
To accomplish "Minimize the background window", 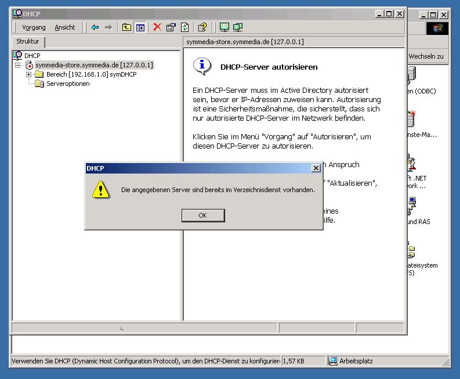I will click(423, 15).
